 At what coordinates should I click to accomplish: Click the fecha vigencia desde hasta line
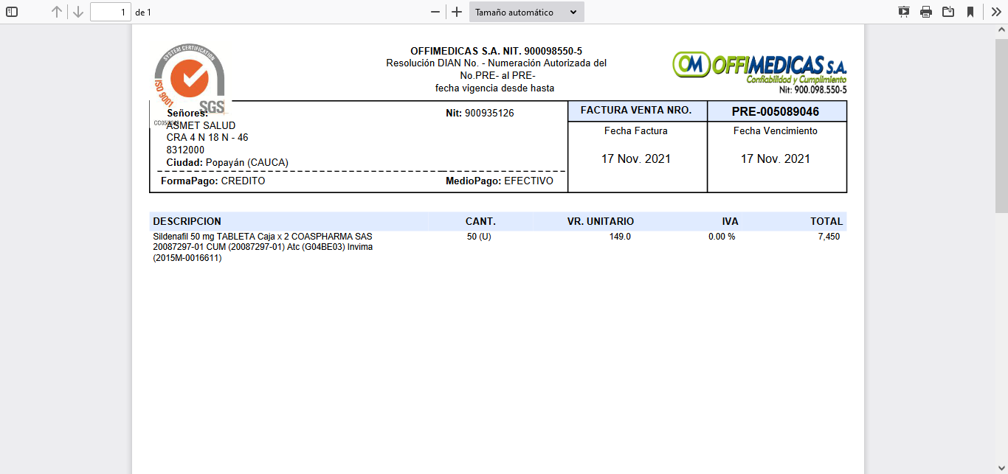(x=495, y=88)
